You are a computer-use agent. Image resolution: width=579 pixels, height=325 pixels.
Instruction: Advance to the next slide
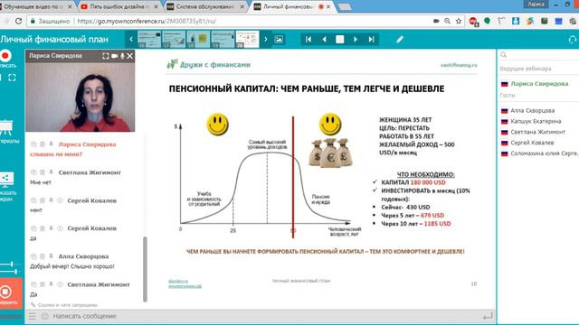click(x=356, y=39)
